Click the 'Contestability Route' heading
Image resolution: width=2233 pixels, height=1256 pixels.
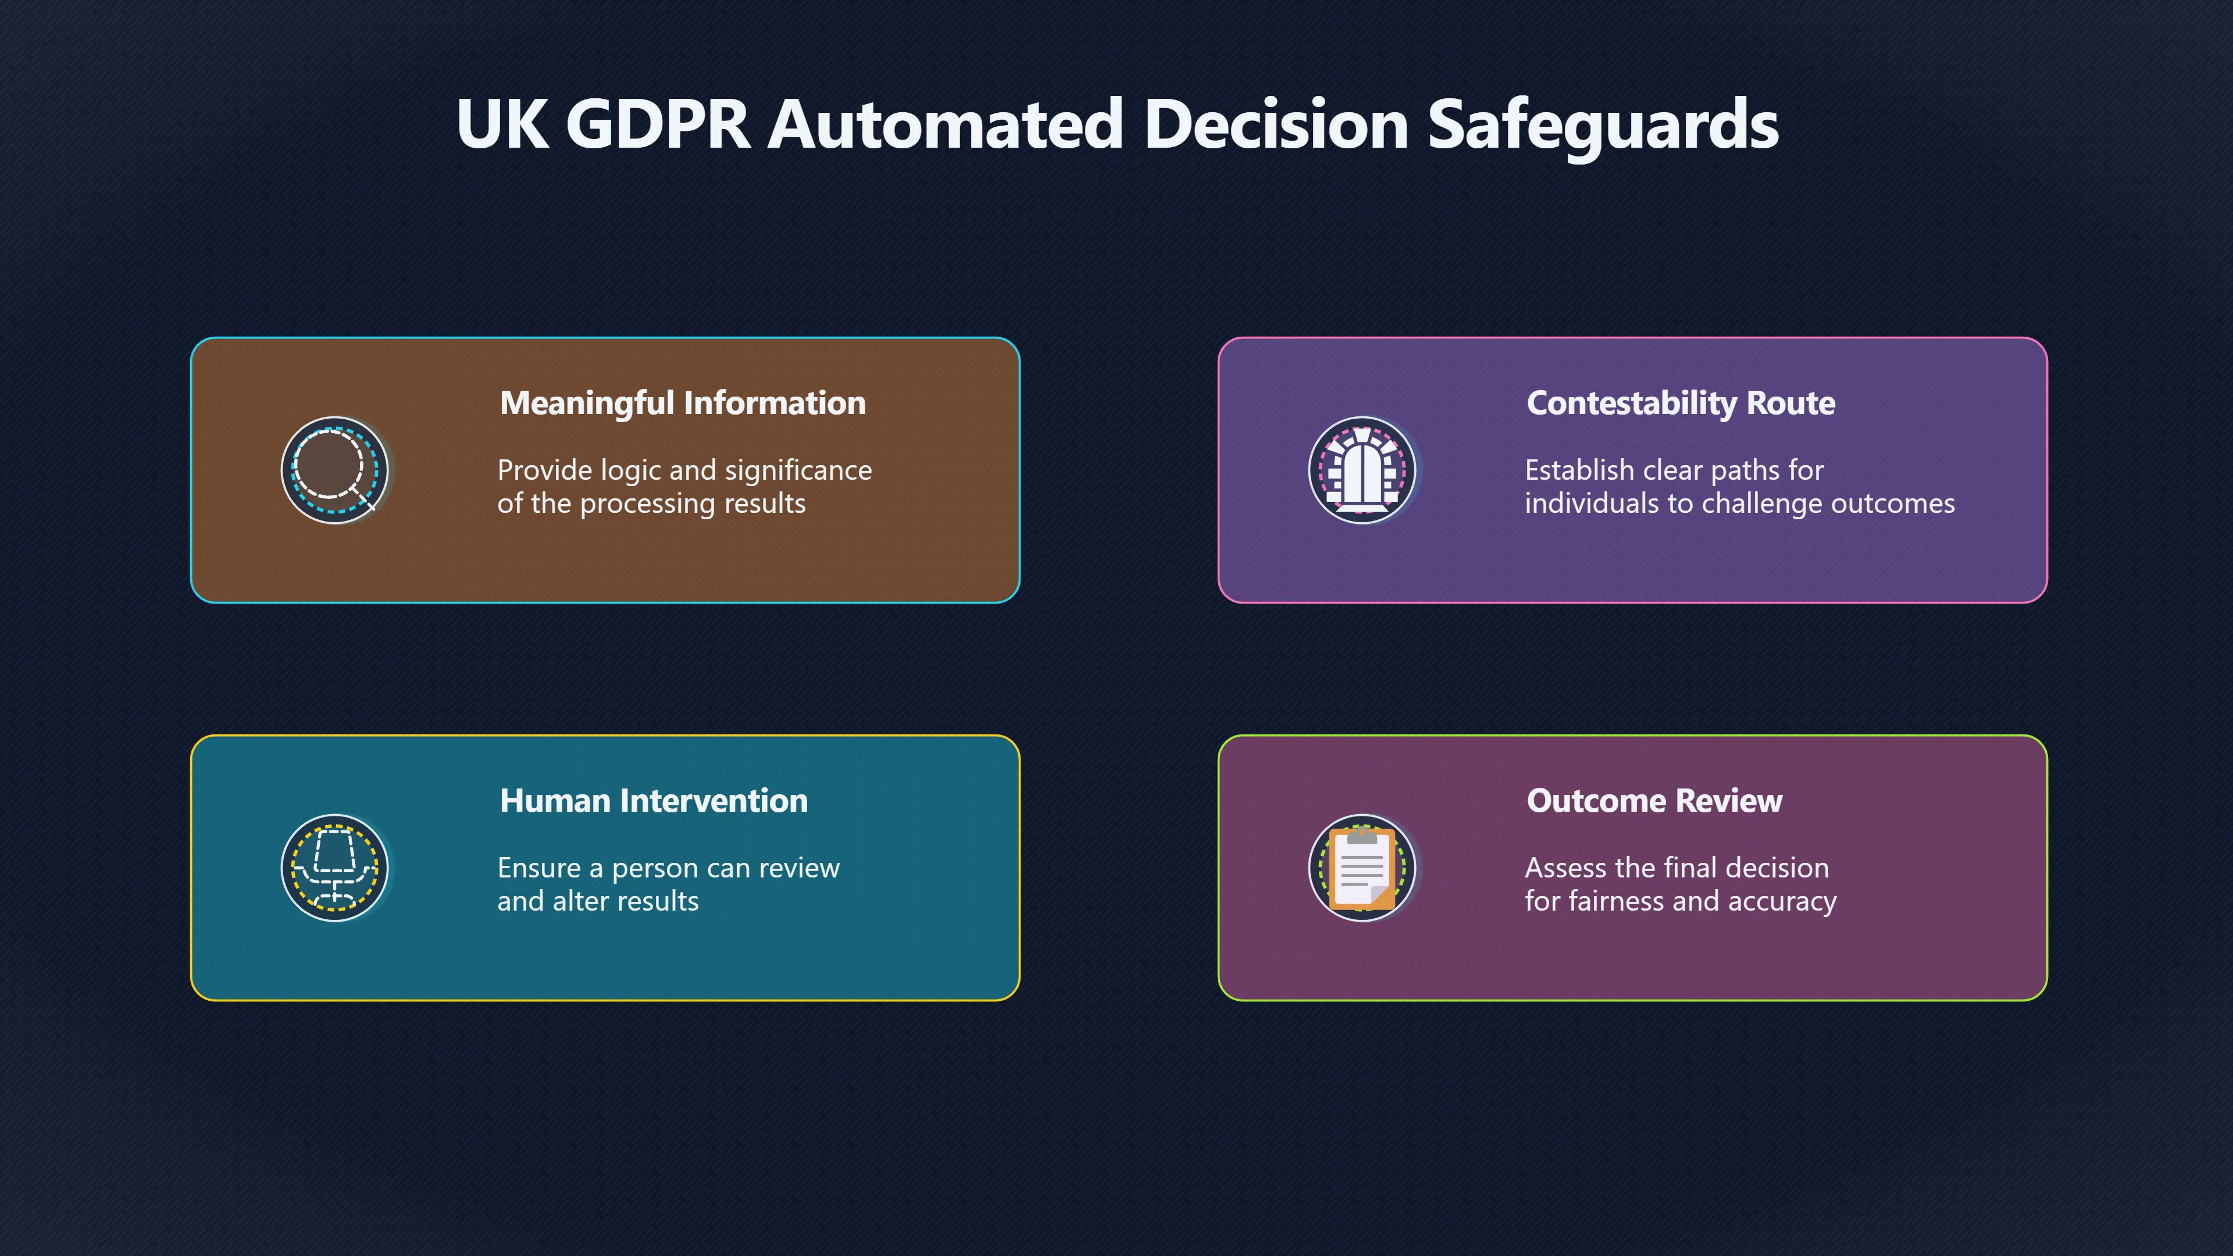(1681, 403)
